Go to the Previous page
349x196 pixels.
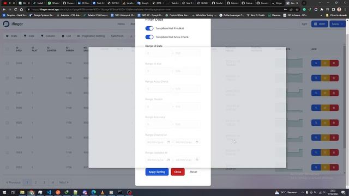tap(13, 182)
